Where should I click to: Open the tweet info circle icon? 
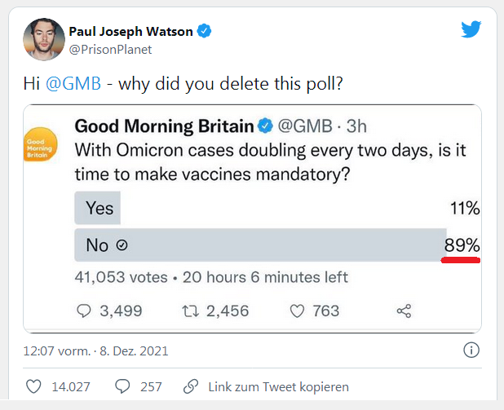pyautogui.click(x=471, y=350)
